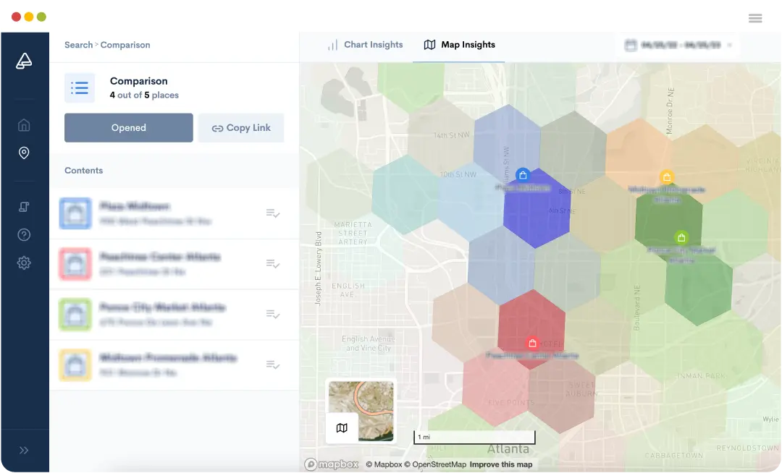This screenshot has height=473, width=782.
Task: Click the calendar icon in the date picker
Action: point(631,46)
